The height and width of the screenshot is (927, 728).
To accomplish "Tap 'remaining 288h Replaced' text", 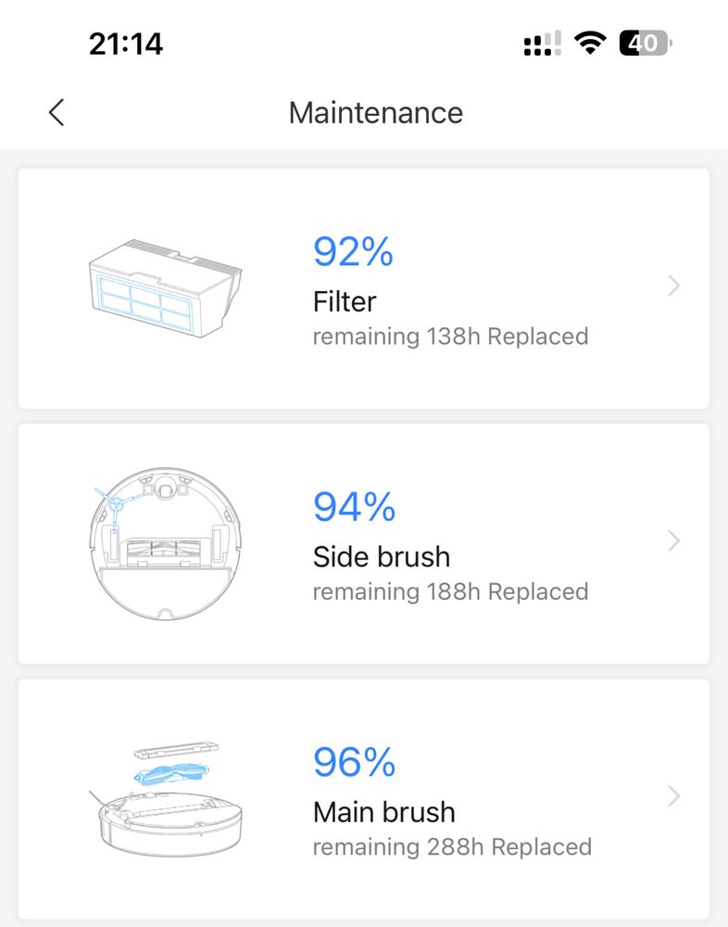I will coord(452,848).
